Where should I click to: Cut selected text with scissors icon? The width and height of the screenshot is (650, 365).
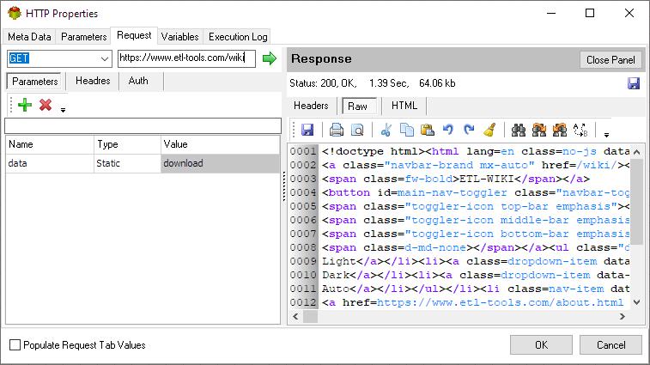coord(386,130)
